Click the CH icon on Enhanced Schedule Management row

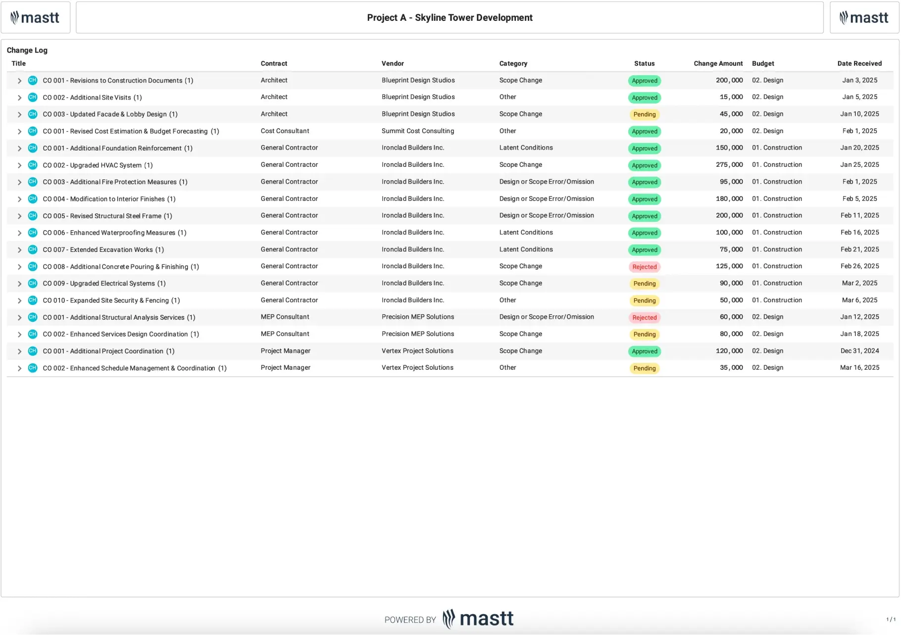point(33,368)
